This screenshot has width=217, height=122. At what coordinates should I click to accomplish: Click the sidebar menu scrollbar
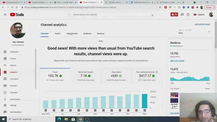coord(36,68)
